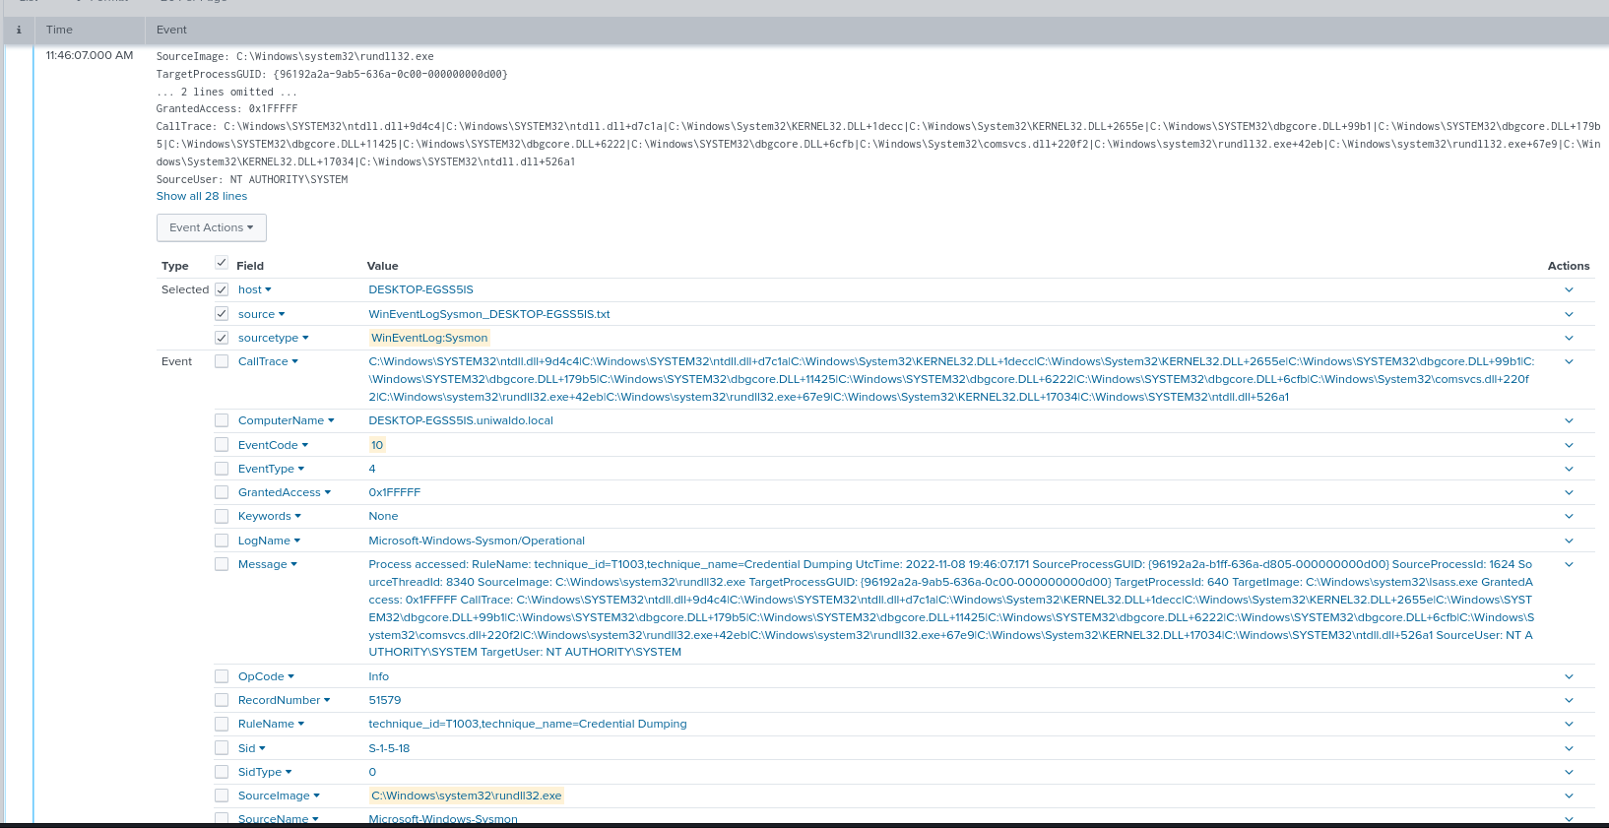1609x828 pixels.
Task: Click sourcetype value WinEventLog:Sysmon
Action: coord(429,338)
